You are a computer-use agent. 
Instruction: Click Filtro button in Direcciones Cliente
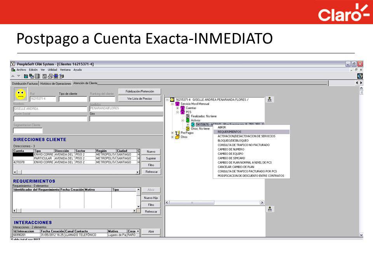pyautogui.click(x=151, y=165)
